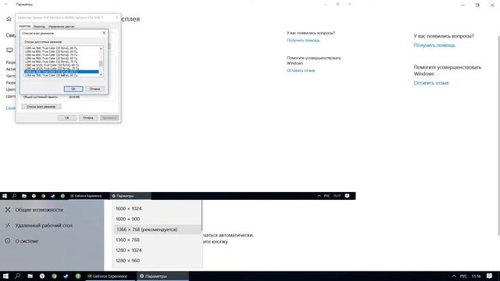Screen dimensions: 500x281
Task: Click the mode list scrollbar thumb
Action: 101,63
